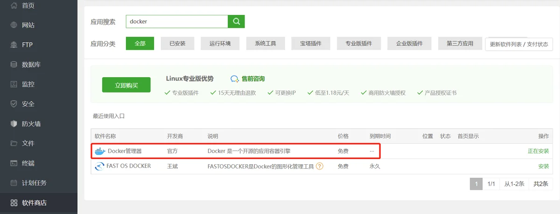Screen dimensions: 560x214
Task: Open FTP from the sidebar
Action: point(27,45)
